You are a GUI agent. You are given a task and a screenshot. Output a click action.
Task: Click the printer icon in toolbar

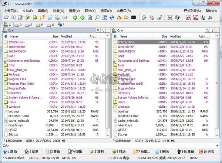pyautogui.click(x=57, y=17)
